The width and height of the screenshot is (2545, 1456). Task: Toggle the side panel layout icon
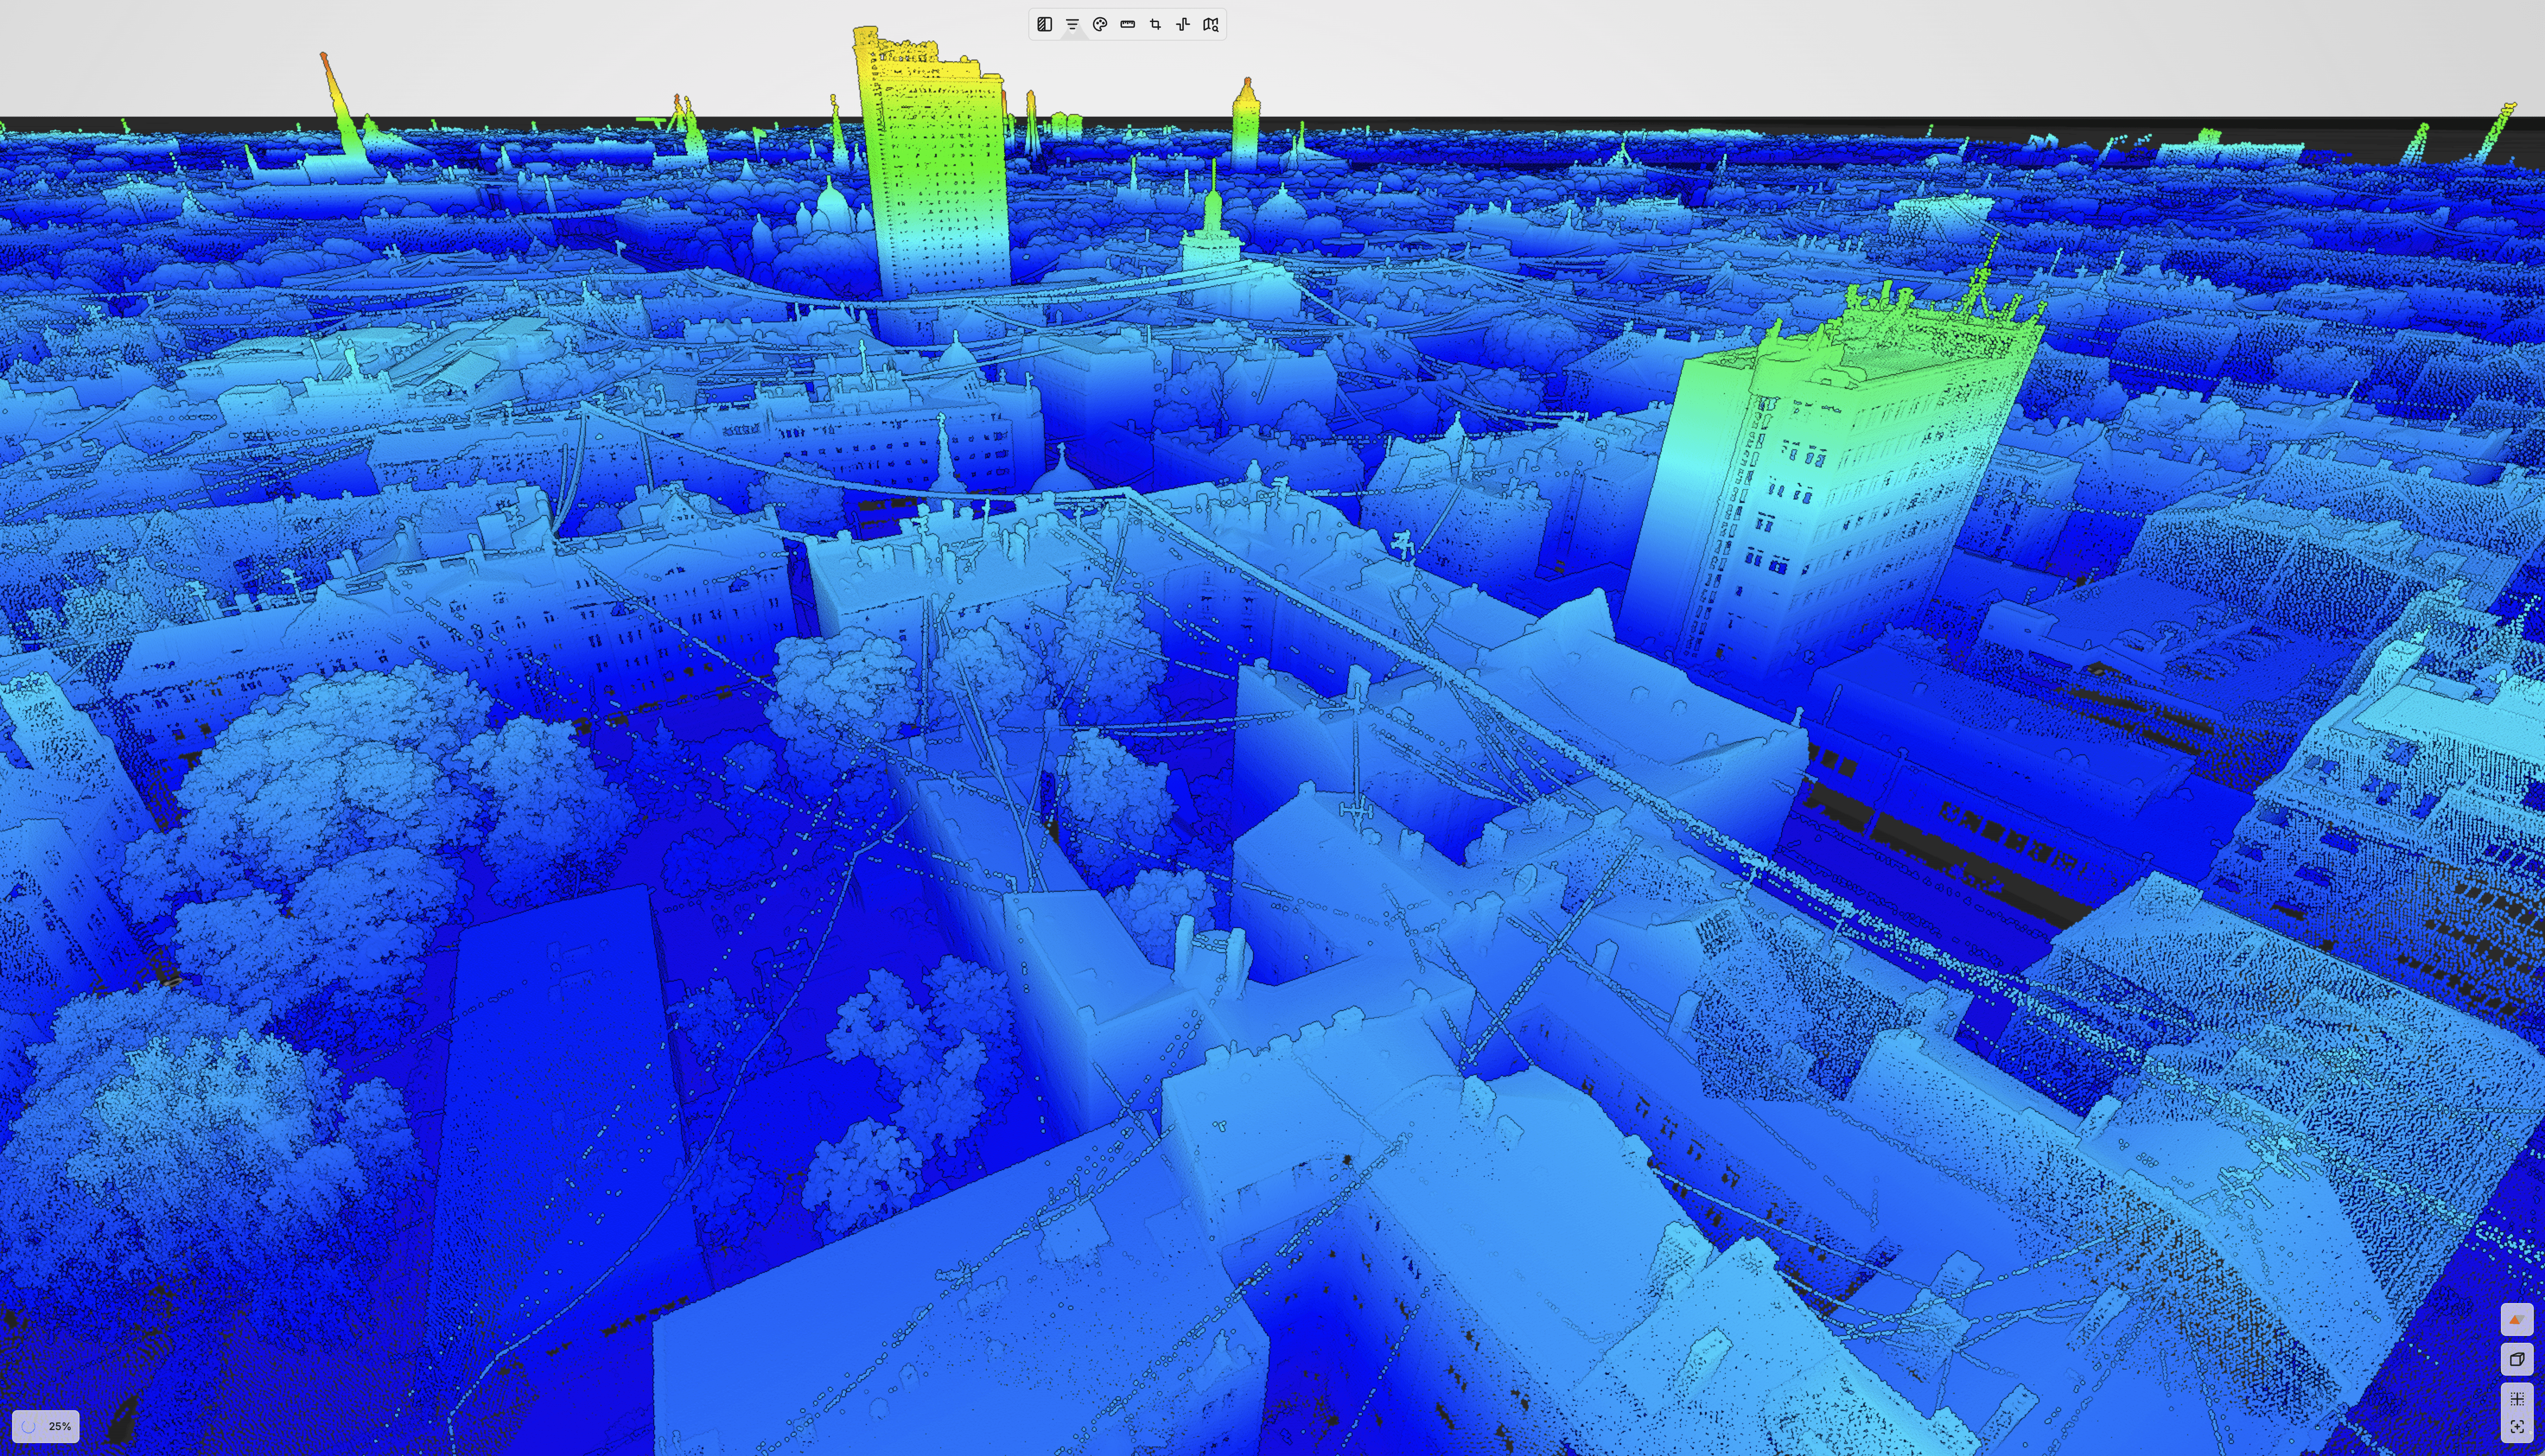coord(1044,25)
